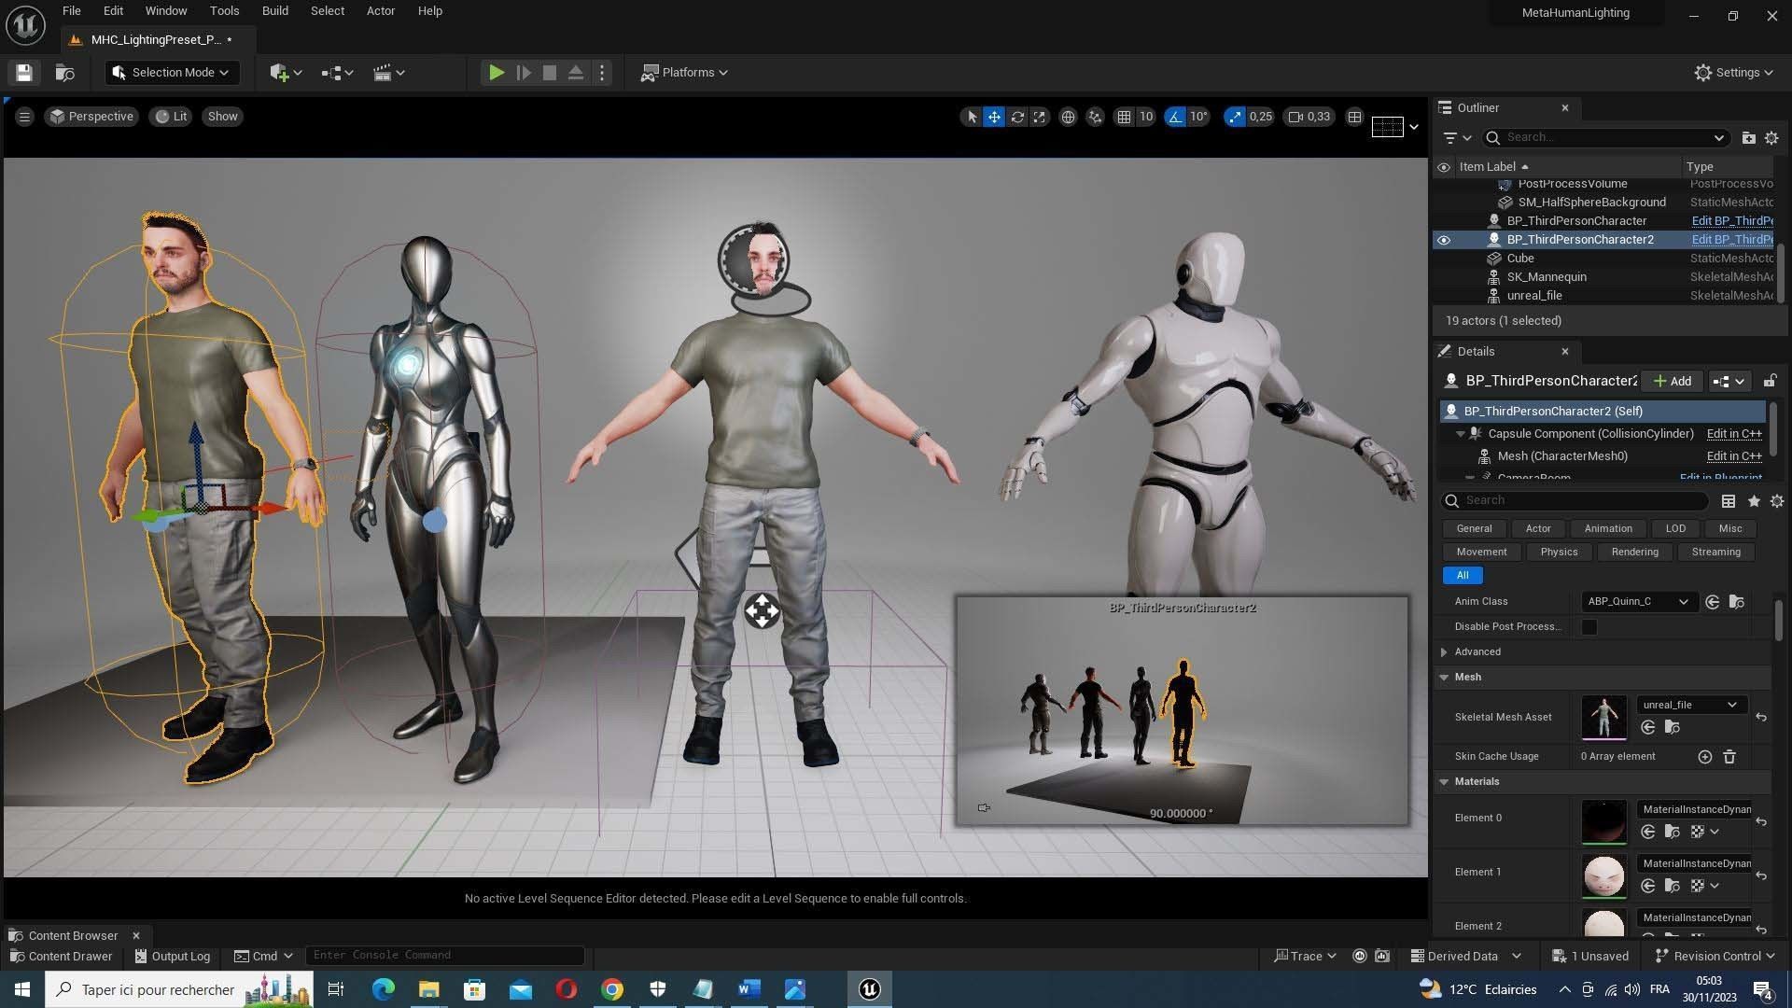Toggle Disable Post Process checkbox

click(1589, 627)
